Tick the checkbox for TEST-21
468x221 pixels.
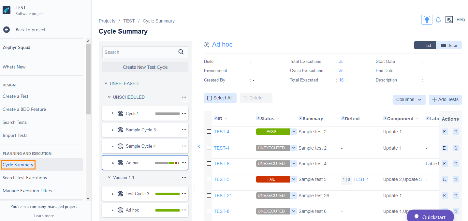click(x=209, y=196)
